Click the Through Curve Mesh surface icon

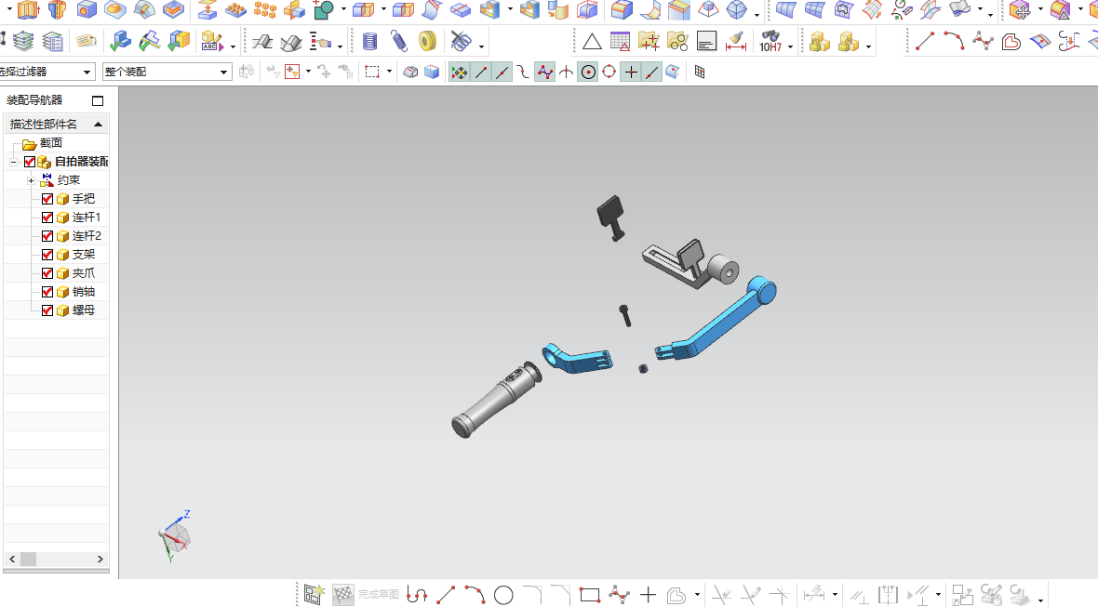814,10
